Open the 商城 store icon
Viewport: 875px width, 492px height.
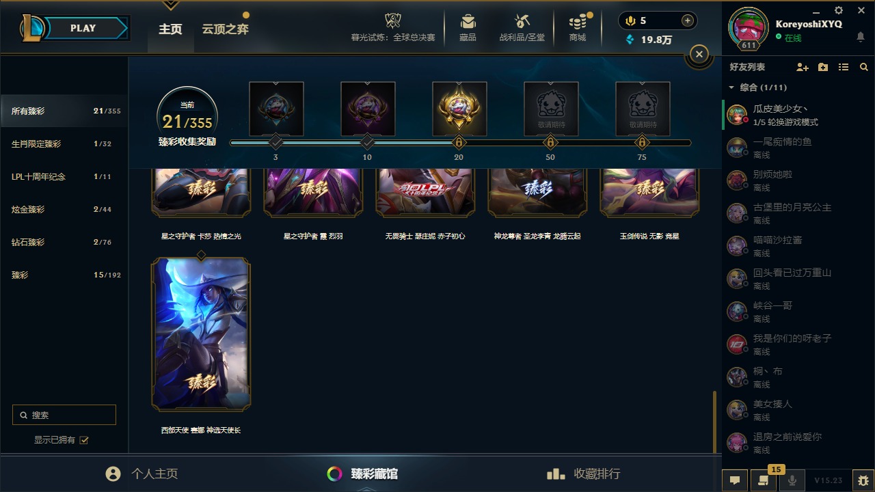pyautogui.click(x=578, y=27)
